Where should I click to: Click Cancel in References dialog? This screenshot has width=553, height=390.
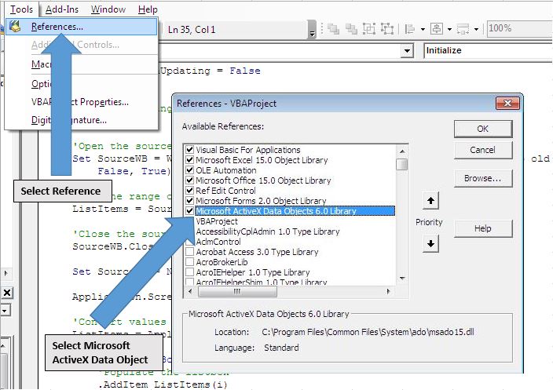click(x=483, y=150)
